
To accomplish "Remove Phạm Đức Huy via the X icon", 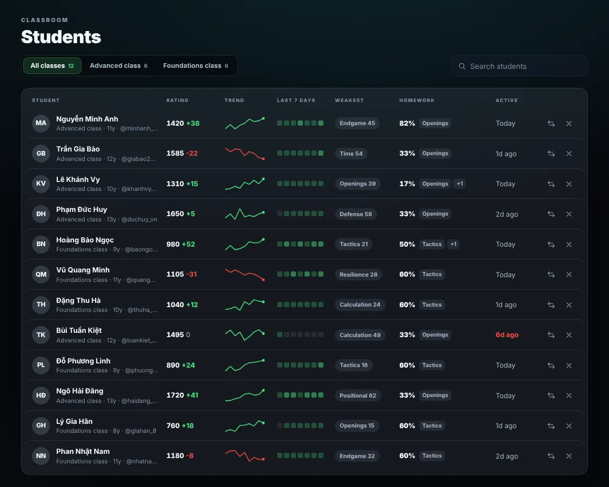I will pos(569,214).
